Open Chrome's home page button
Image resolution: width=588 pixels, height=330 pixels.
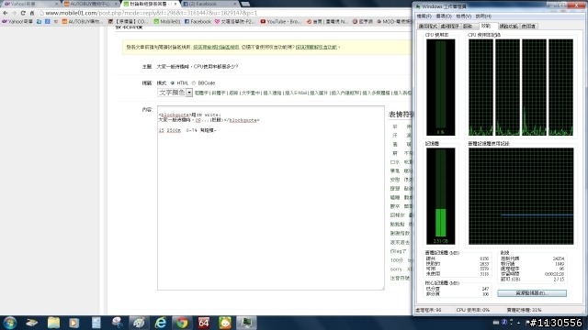(x=32, y=13)
